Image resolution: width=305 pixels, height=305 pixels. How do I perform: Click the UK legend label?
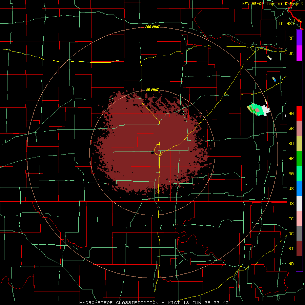click(x=291, y=53)
